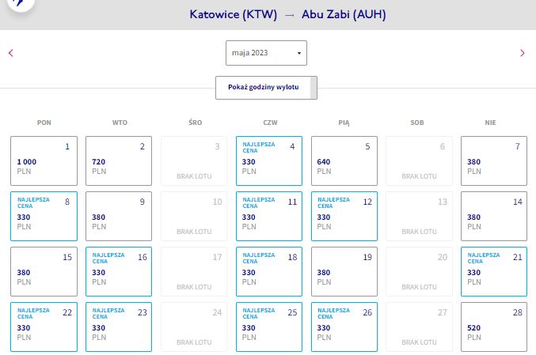The height and width of the screenshot is (355, 536).
Task: Go to previous month with left arrow
Action: click(10, 53)
